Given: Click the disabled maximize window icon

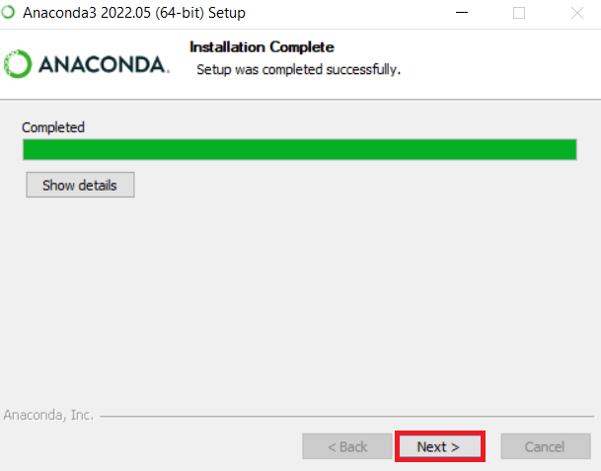Looking at the screenshot, I should [x=519, y=13].
